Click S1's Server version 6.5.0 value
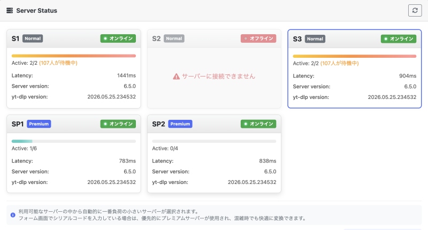 pos(129,86)
